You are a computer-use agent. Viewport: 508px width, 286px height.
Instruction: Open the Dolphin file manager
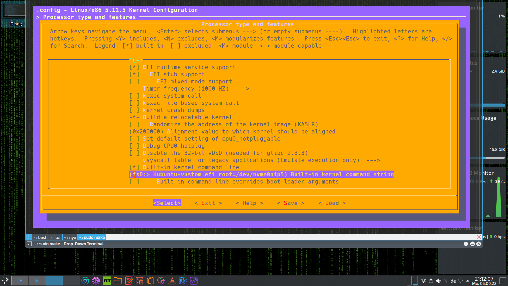[118, 280]
